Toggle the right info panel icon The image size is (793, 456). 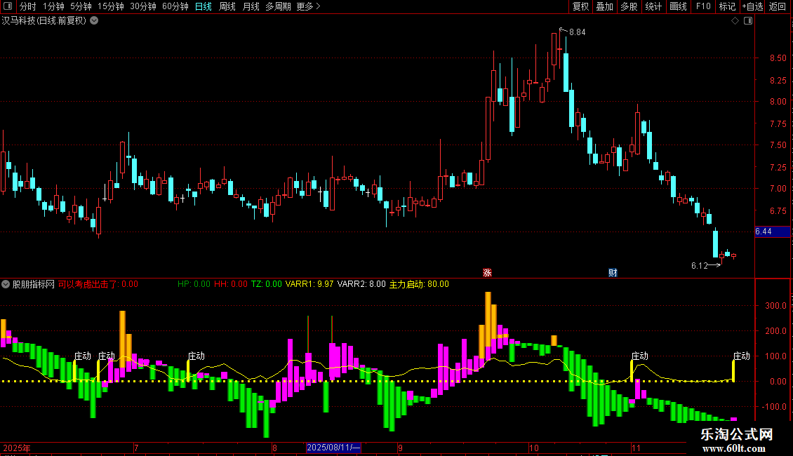[749, 21]
